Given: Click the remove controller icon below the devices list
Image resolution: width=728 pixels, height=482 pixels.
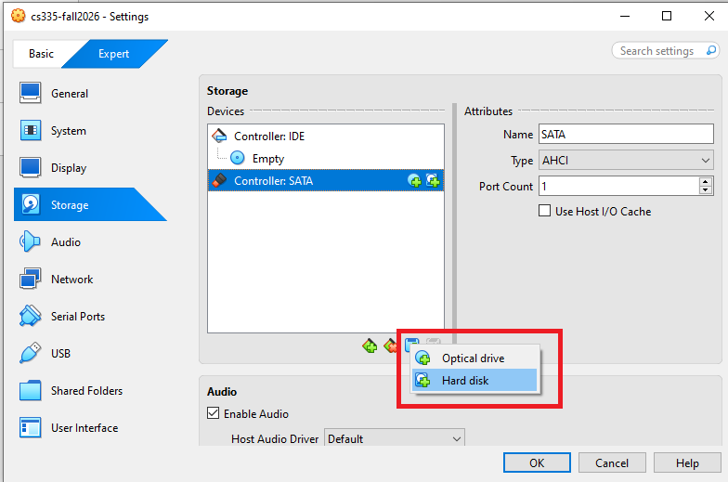Looking at the screenshot, I should 390,345.
